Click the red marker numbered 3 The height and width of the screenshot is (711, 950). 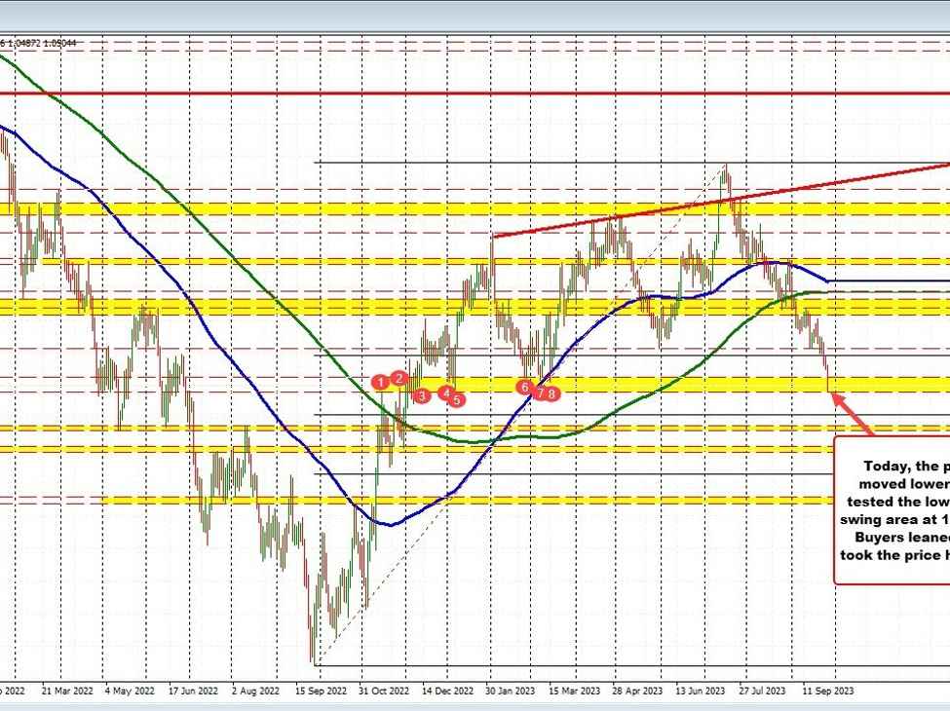(421, 395)
